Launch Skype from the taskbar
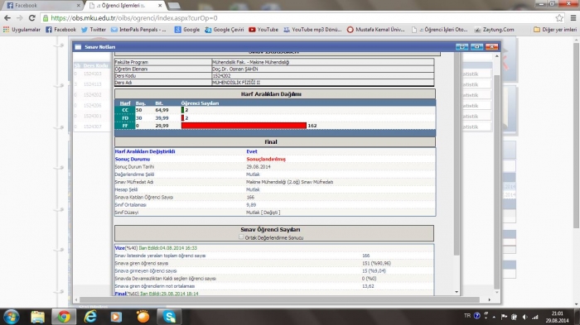Image resolution: width=580 pixels, height=325 pixels. click(169, 317)
